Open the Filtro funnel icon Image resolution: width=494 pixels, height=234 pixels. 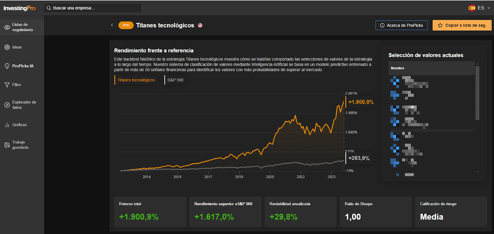click(7, 85)
